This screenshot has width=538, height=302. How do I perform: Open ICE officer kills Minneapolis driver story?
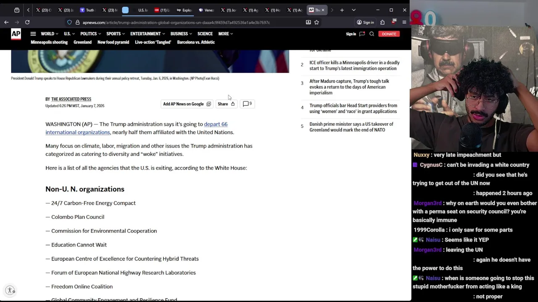tap(354, 65)
